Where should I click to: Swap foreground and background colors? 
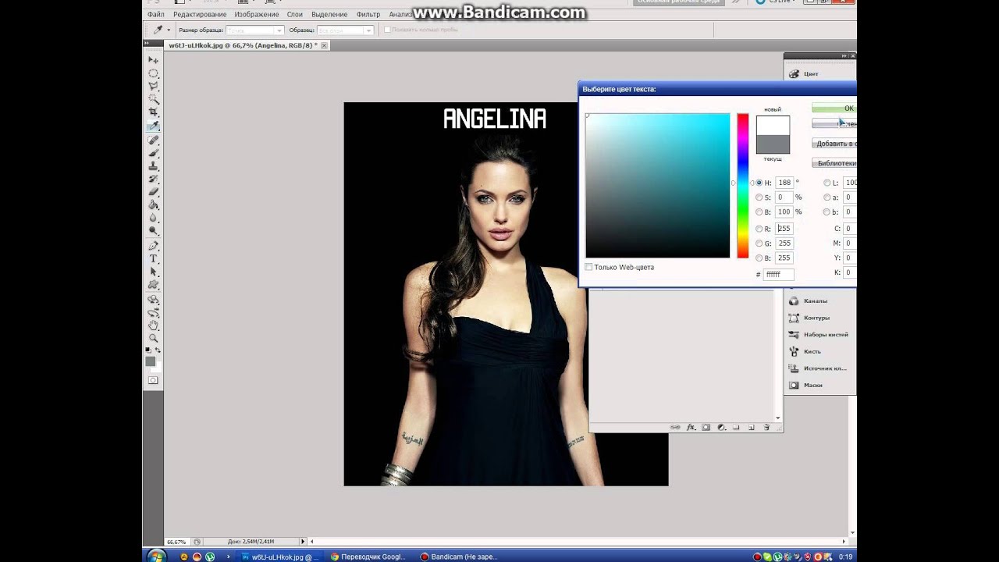(x=158, y=350)
